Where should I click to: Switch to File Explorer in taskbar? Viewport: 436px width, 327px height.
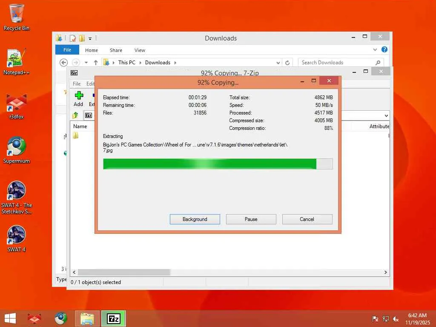(87, 318)
